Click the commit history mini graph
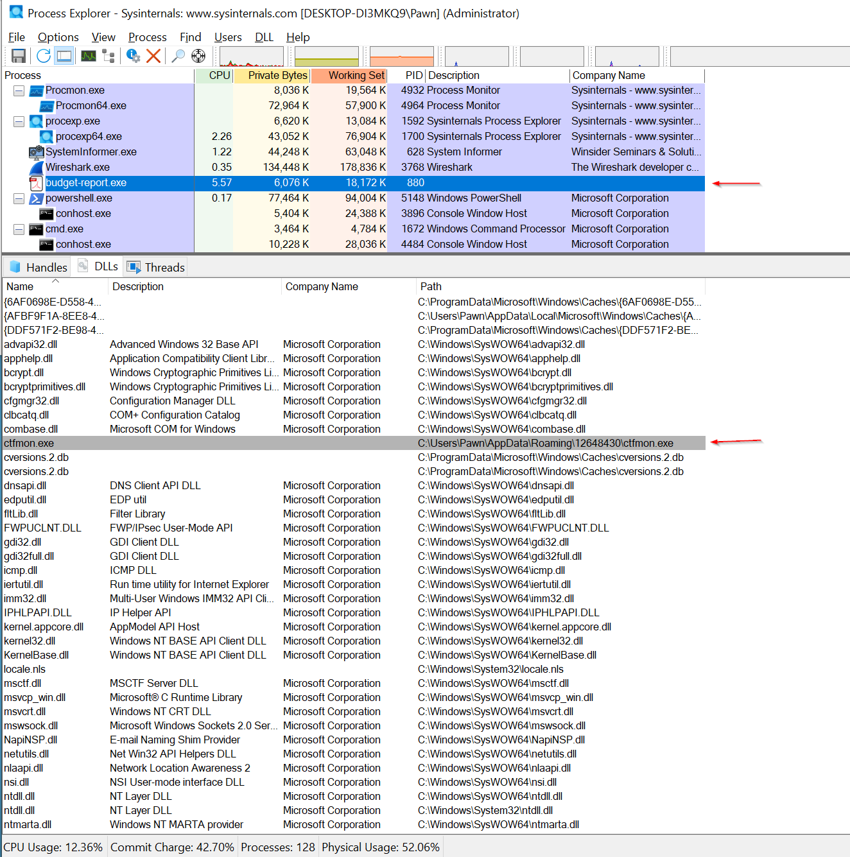This screenshot has height=857, width=850. [327, 56]
